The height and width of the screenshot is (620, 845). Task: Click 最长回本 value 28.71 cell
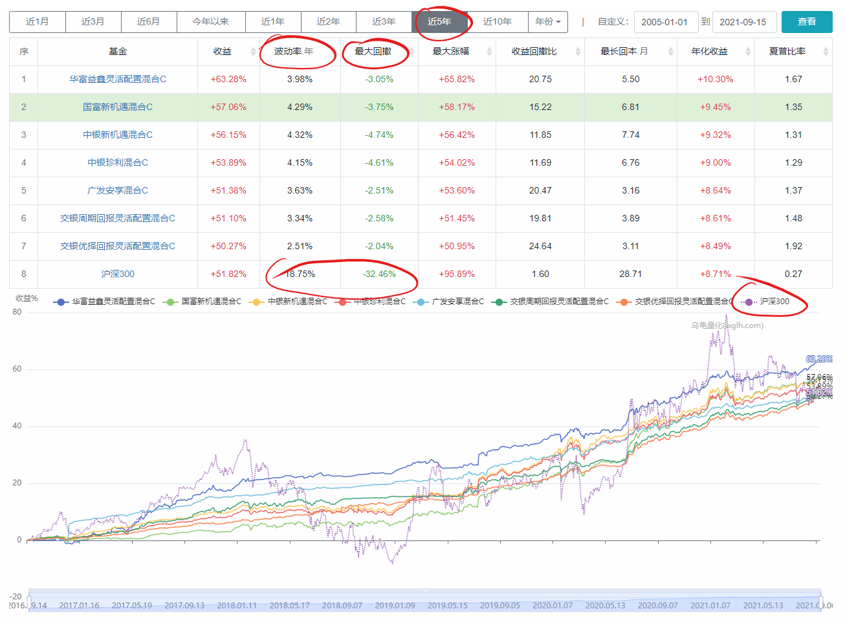631,274
